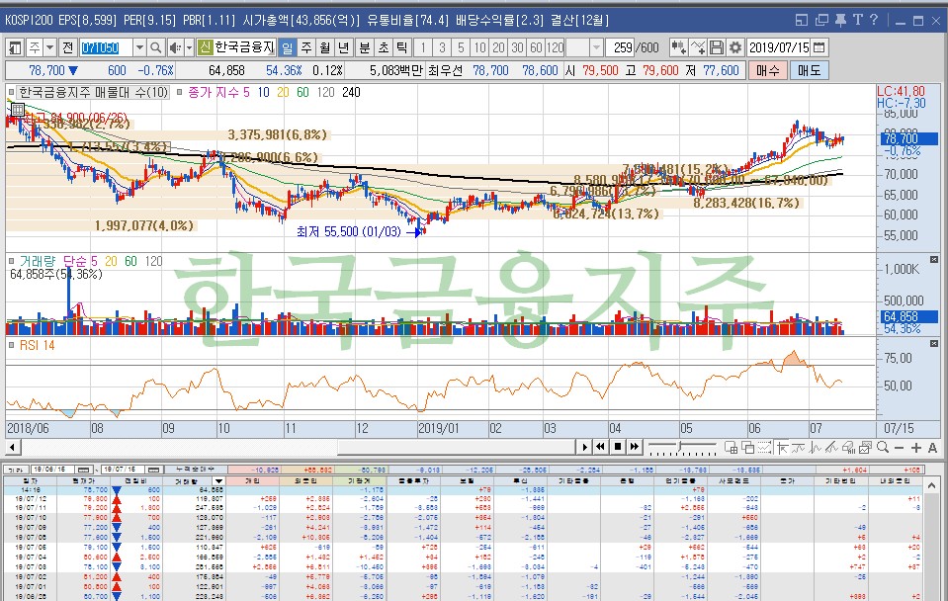This screenshot has height=601, width=948.
Task: Click the horizontal scrollbar left arrow below chart
Action: point(12,448)
